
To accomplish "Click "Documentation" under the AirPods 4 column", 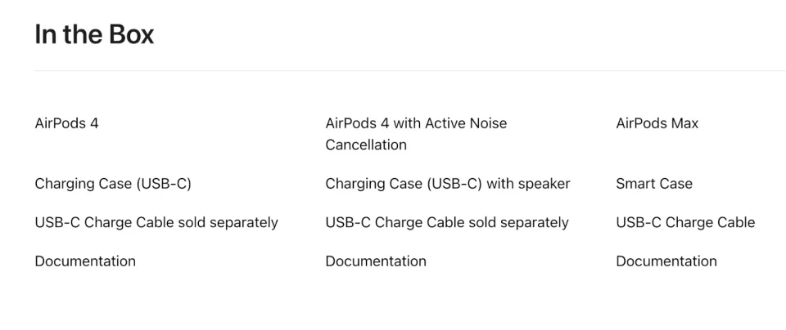I will click(85, 261).
